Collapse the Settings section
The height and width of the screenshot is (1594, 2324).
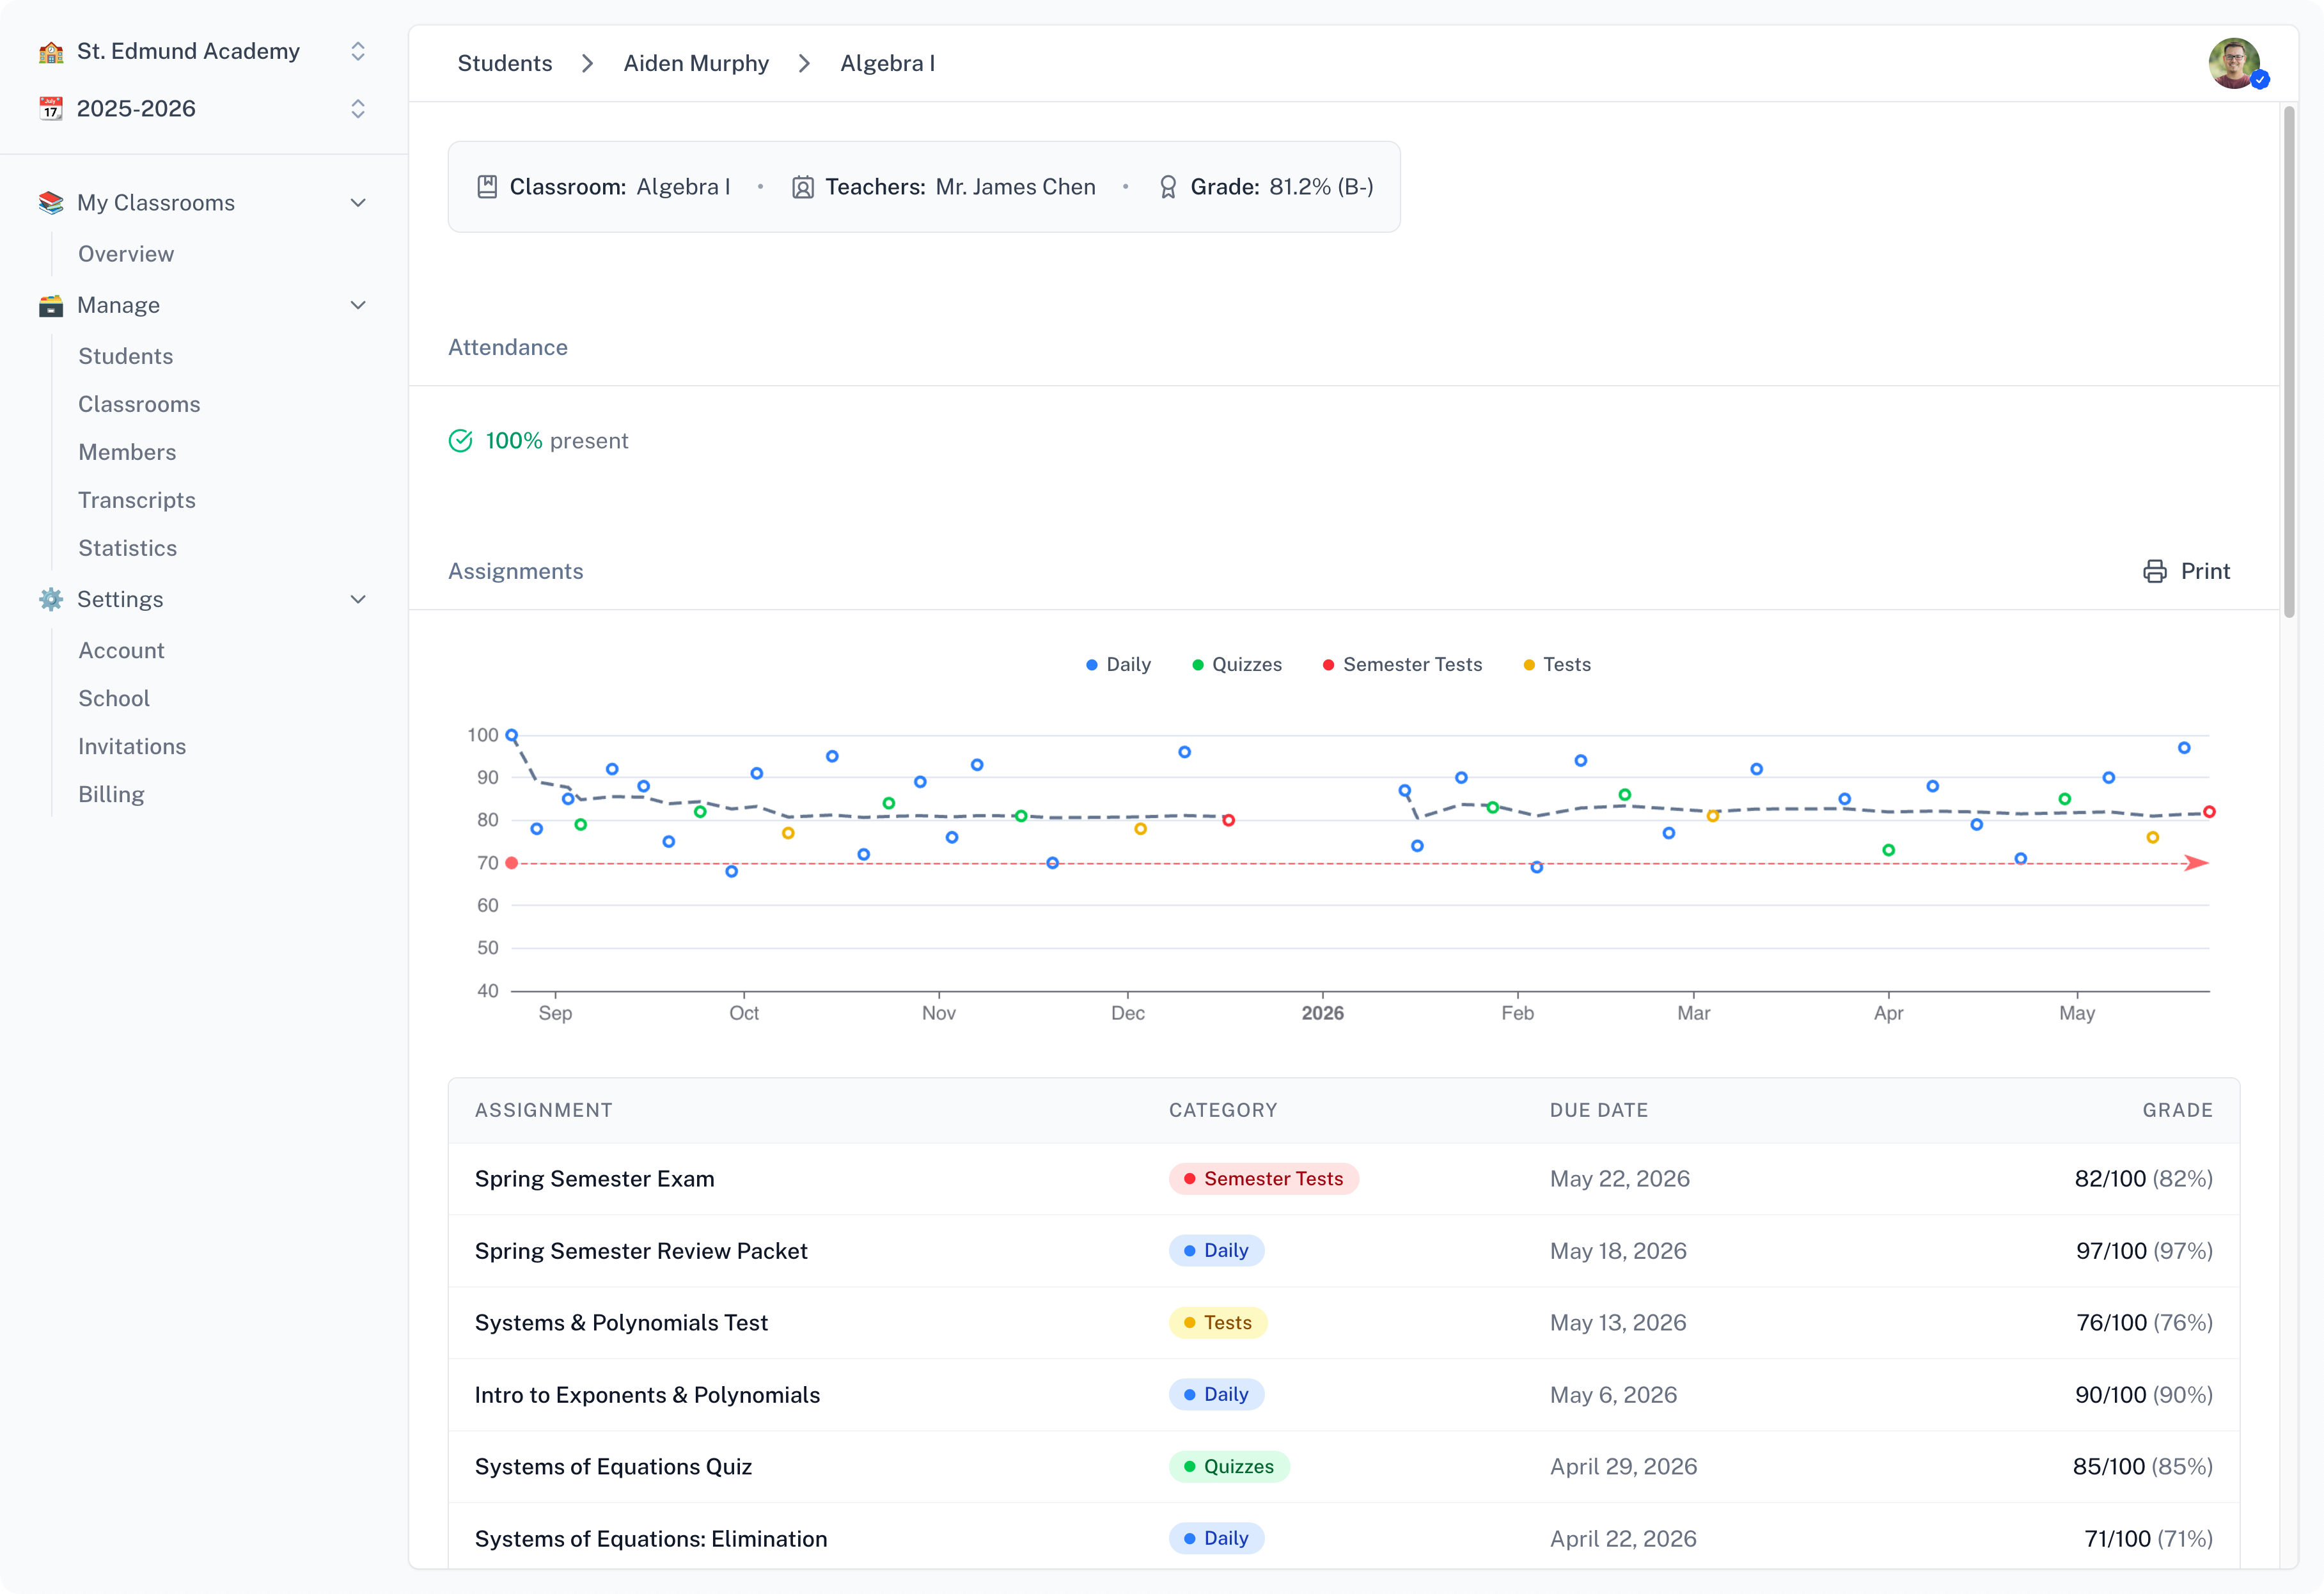(358, 599)
